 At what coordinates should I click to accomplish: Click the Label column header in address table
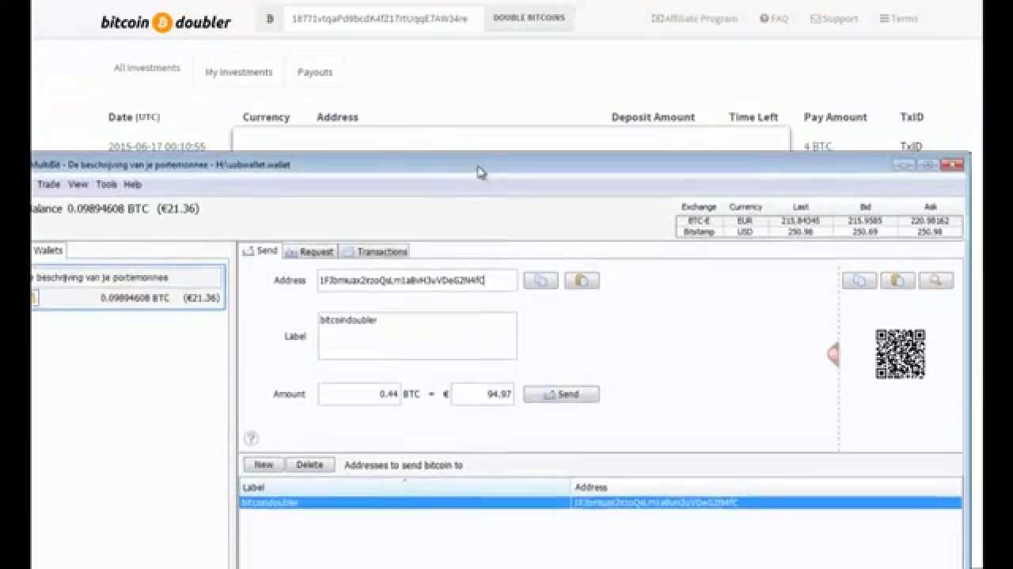[x=404, y=487]
